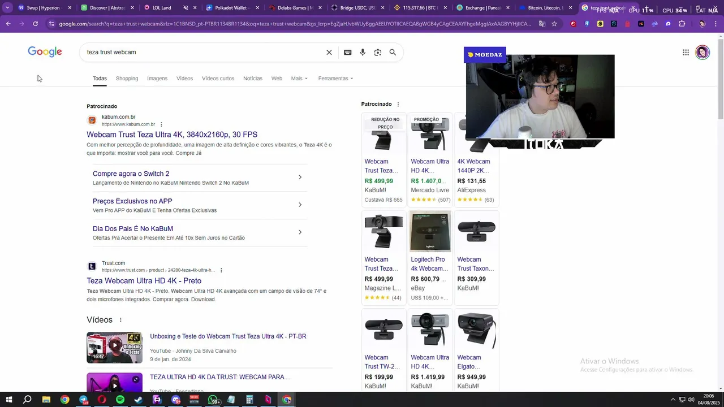Switch to the Imagens results tab
Image resolution: width=724 pixels, height=407 pixels.
(x=157, y=79)
